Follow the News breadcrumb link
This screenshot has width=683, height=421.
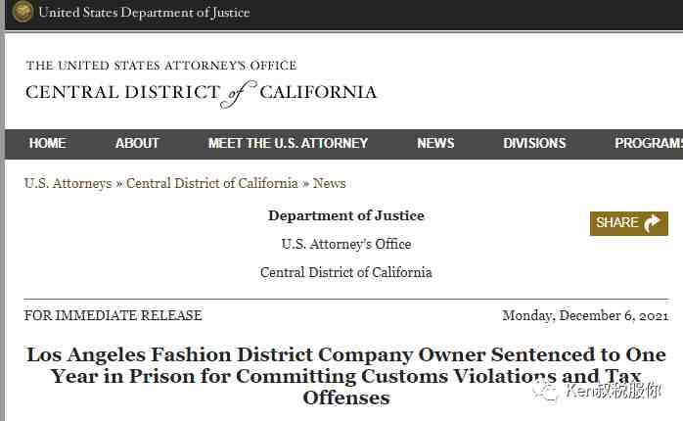click(x=330, y=183)
